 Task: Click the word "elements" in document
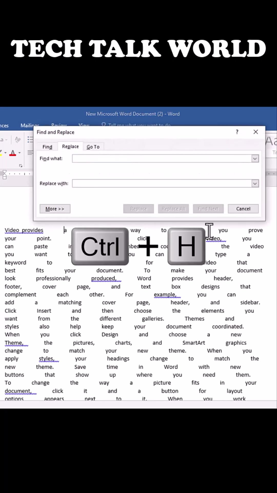(x=213, y=311)
